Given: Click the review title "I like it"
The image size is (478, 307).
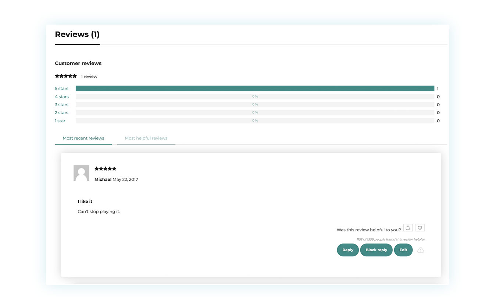Looking at the screenshot, I should [x=85, y=202].
